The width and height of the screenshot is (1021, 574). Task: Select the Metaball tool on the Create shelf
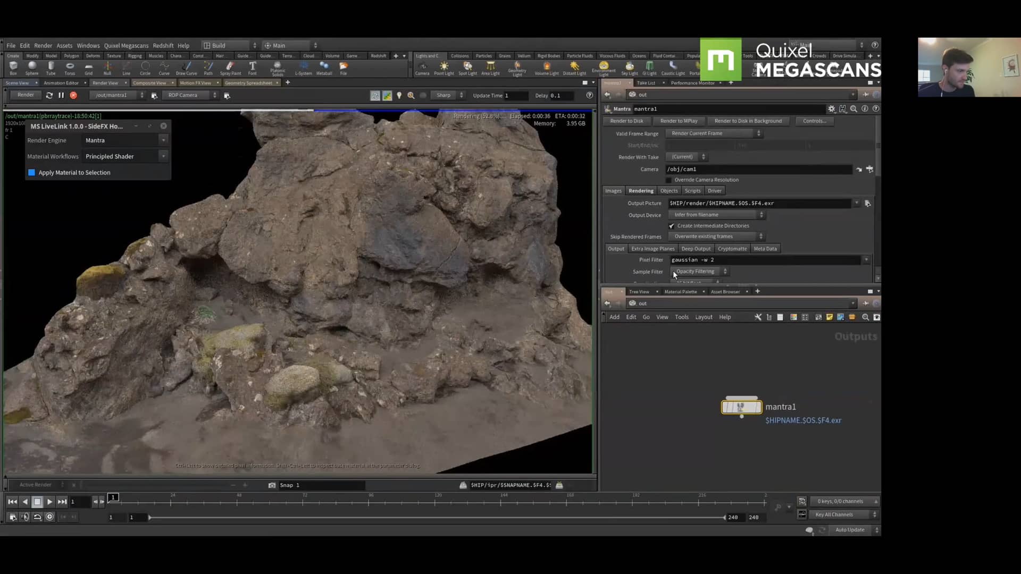(x=324, y=67)
